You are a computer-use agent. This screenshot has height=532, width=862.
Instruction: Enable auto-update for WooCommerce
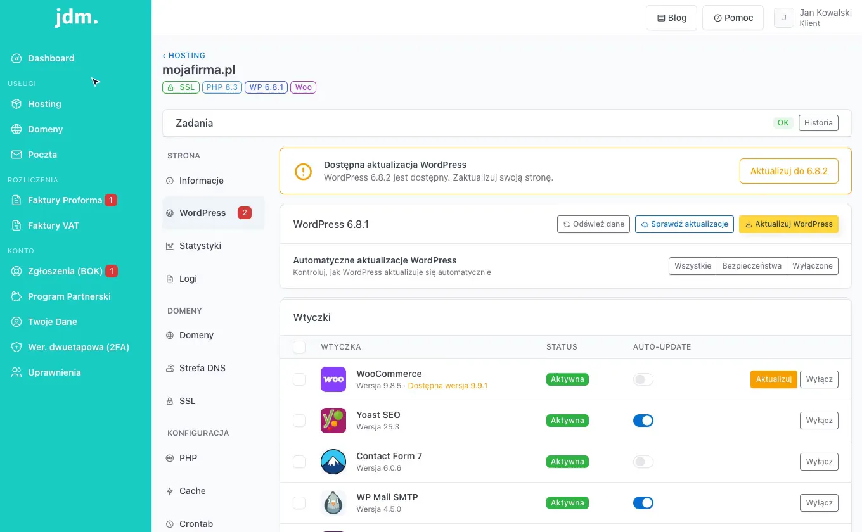coord(643,379)
